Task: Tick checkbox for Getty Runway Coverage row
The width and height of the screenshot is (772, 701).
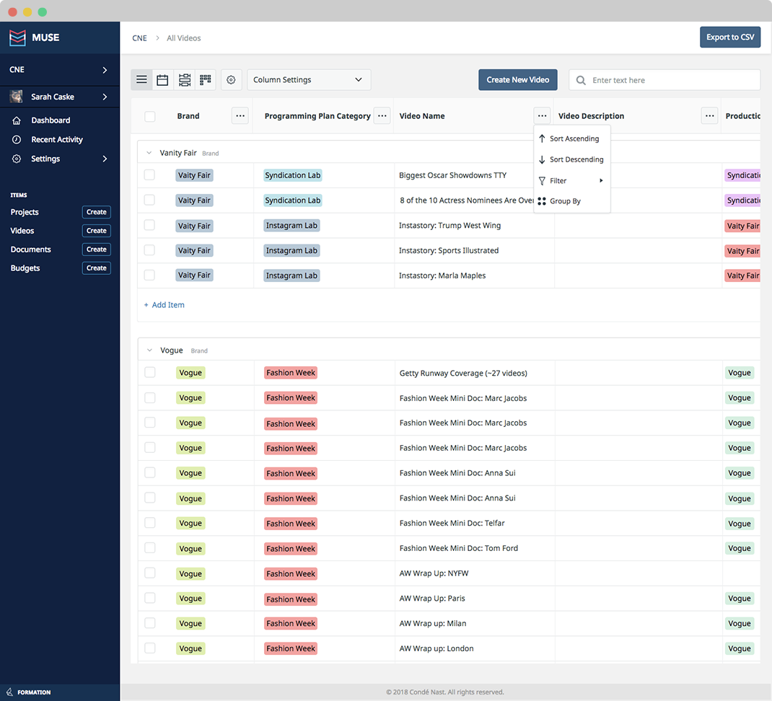Action: 149,373
